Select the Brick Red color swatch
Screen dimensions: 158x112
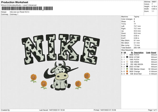point(127,74)
